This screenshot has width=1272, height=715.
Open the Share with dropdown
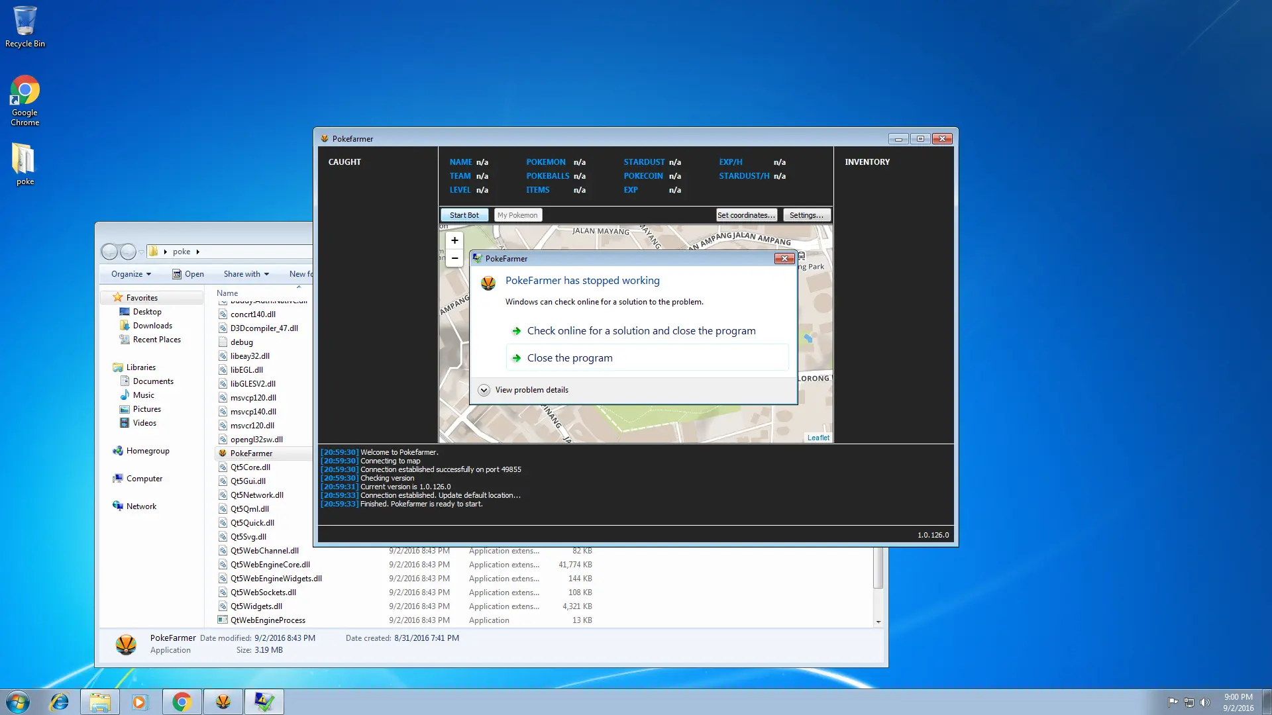point(246,274)
